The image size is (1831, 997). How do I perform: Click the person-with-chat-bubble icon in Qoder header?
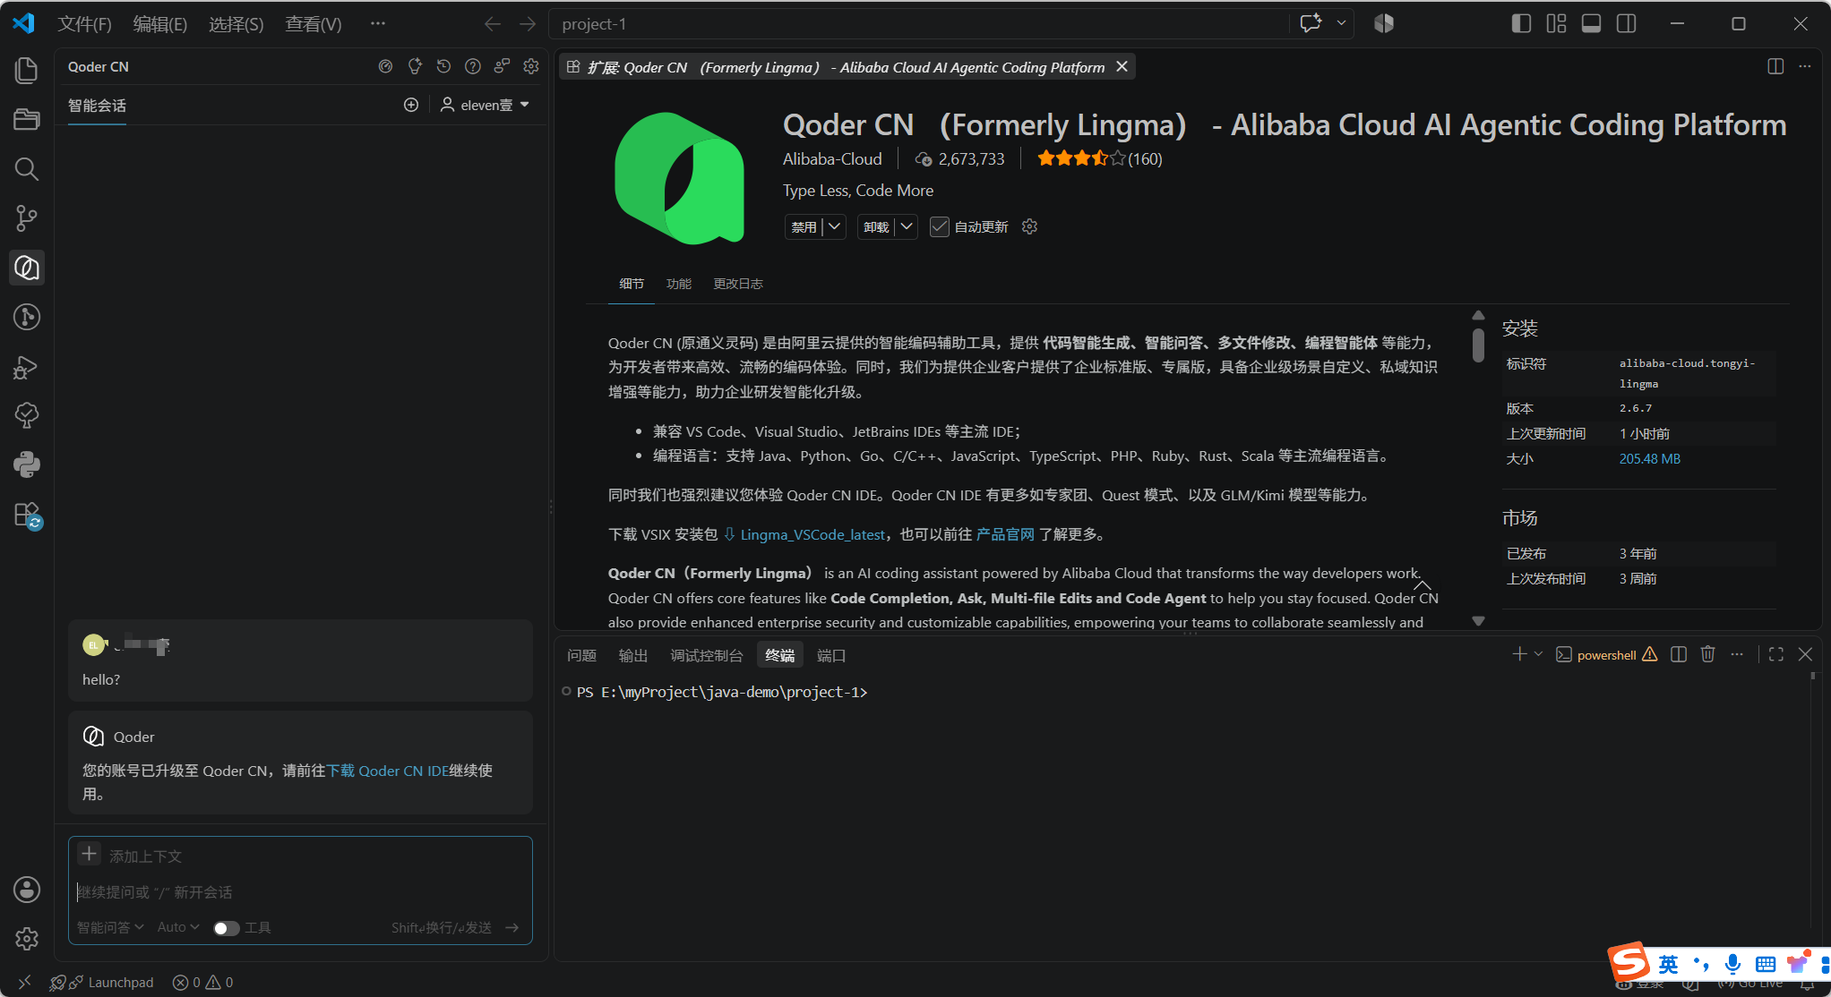(502, 66)
